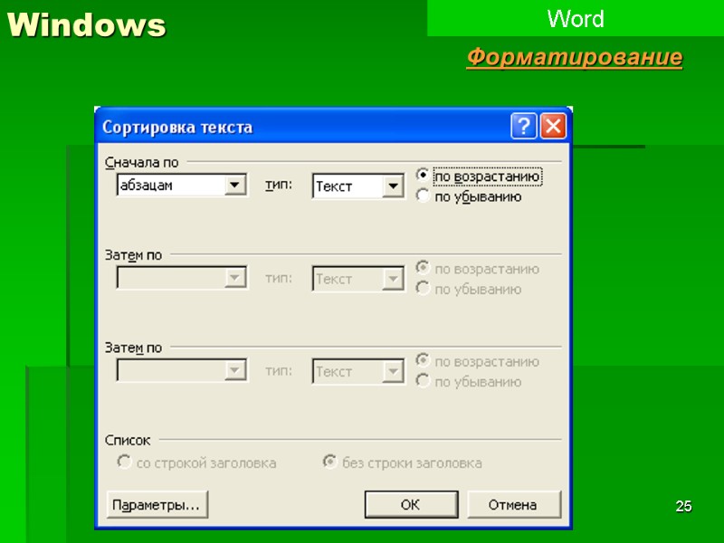Image resolution: width=724 pixels, height=543 pixels.
Task: Click the Сначала по label
Action: [142, 163]
